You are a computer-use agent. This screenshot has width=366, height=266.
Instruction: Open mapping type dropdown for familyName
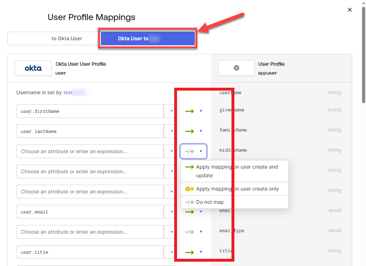pos(201,131)
